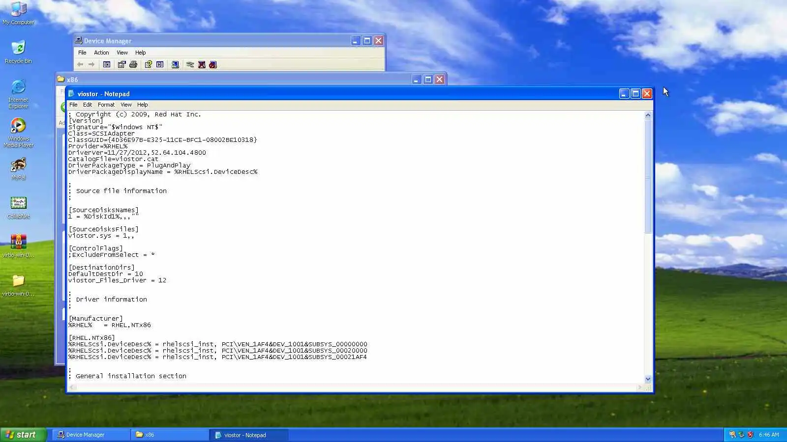Viewport: 787px width, 442px height.
Task: Click the leftmost notification tray icon
Action: [732, 435]
